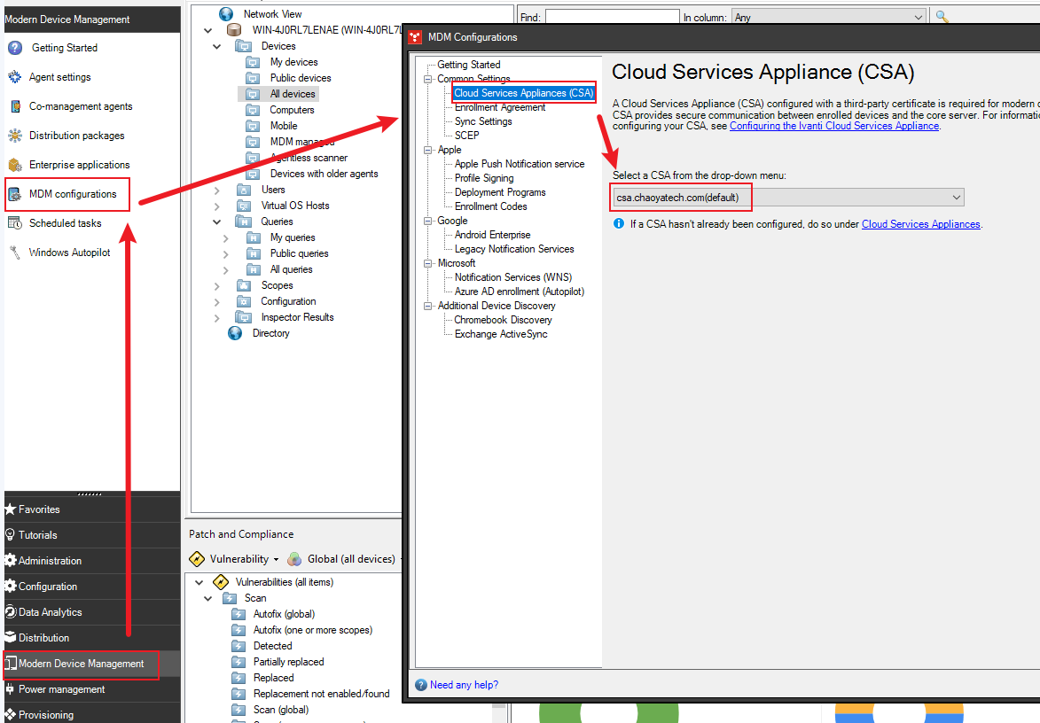Click inside the Find text field

click(612, 17)
